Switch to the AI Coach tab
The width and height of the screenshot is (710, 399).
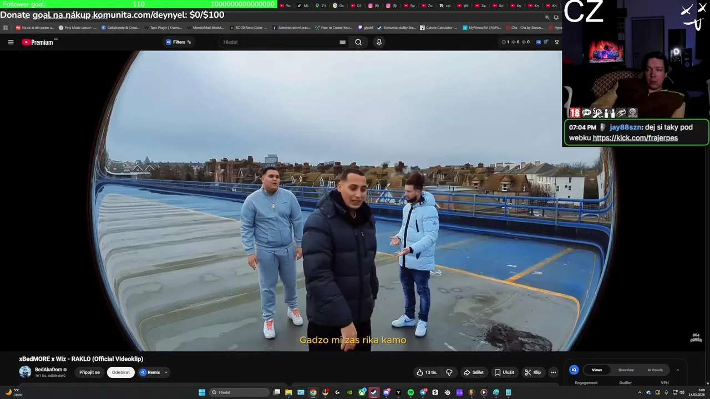655,370
